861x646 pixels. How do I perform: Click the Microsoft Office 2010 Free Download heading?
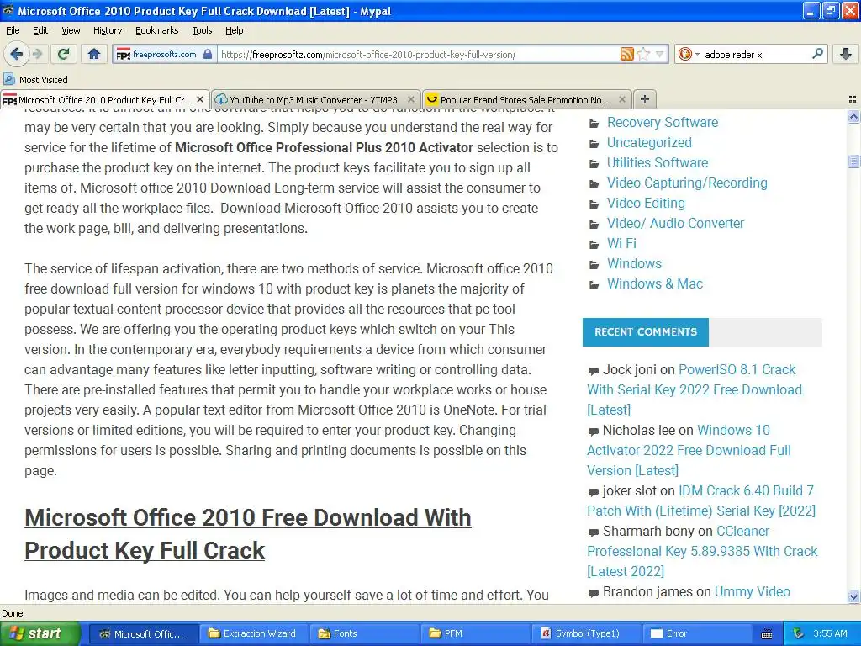[248, 534]
